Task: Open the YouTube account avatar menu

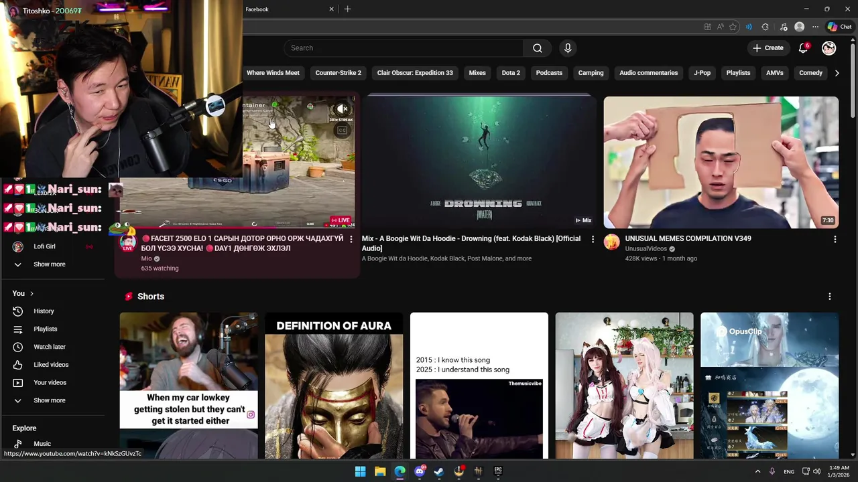Action: (829, 48)
